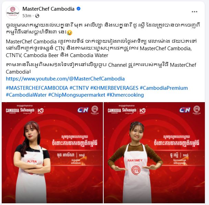This screenshot has width=209, height=205.
Task: View the Raksmey contestant photo
Action: (154, 153)
